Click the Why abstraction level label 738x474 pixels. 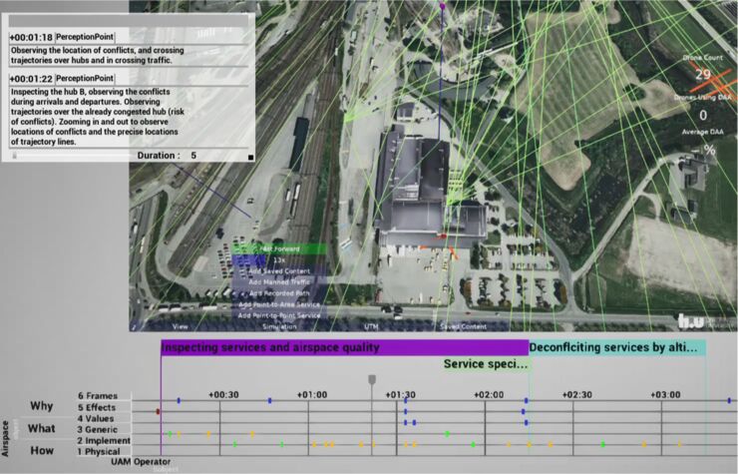[x=42, y=406]
